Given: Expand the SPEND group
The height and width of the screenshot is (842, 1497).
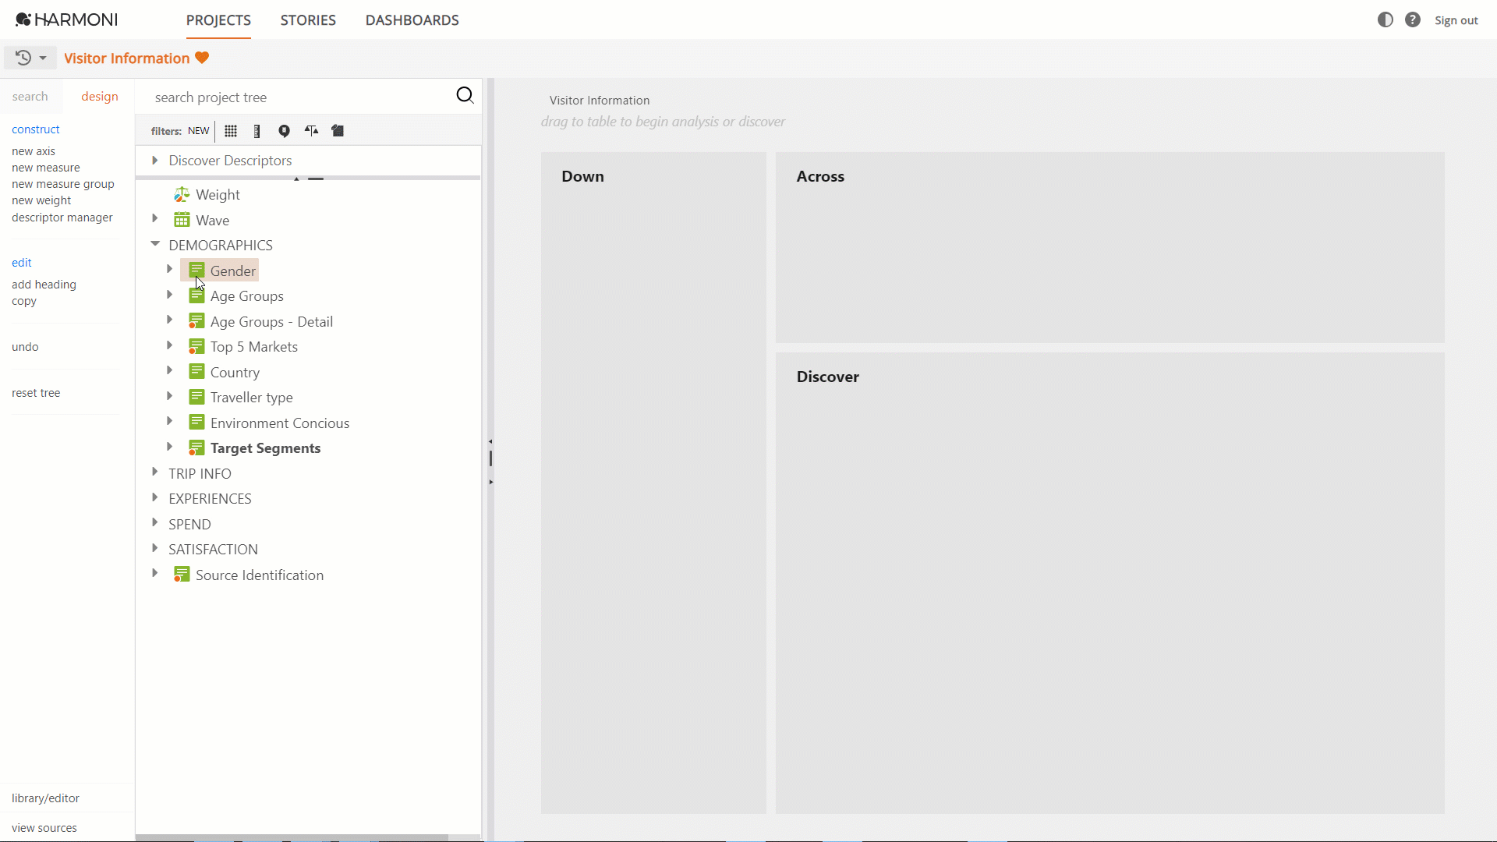Looking at the screenshot, I should pos(154,522).
